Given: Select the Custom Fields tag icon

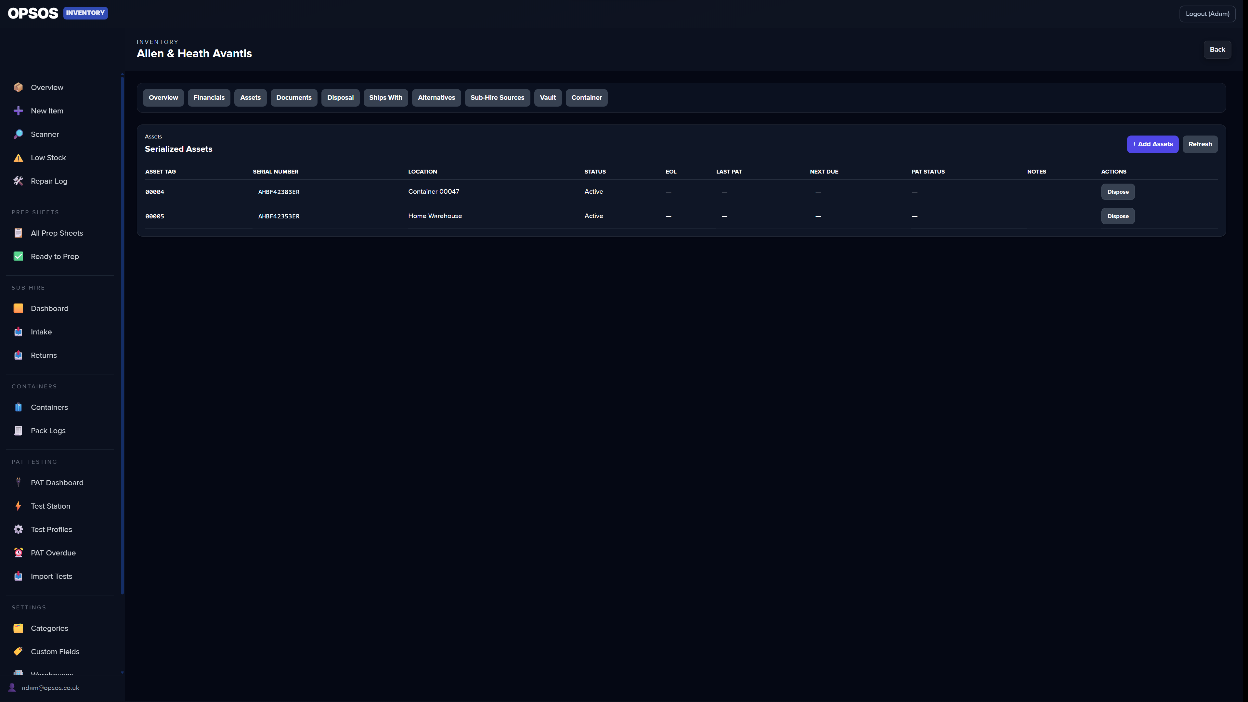Looking at the screenshot, I should pyautogui.click(x=18, y=652).
